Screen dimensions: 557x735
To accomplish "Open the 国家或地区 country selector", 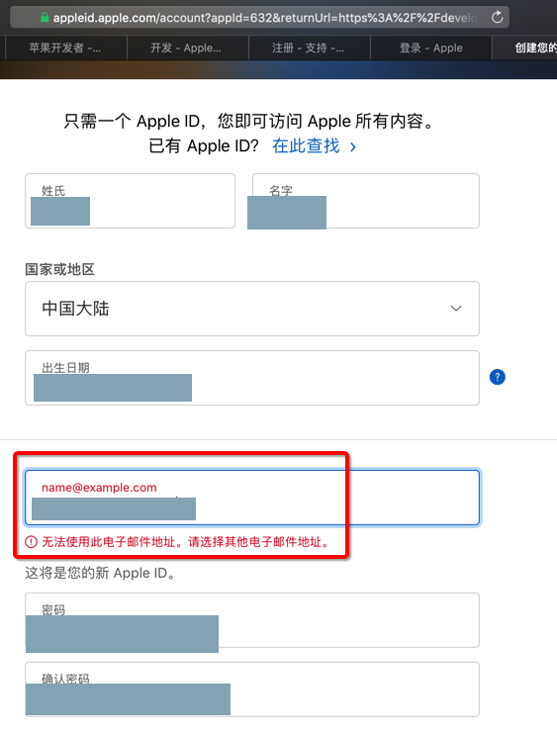I will tap(252, 309).
